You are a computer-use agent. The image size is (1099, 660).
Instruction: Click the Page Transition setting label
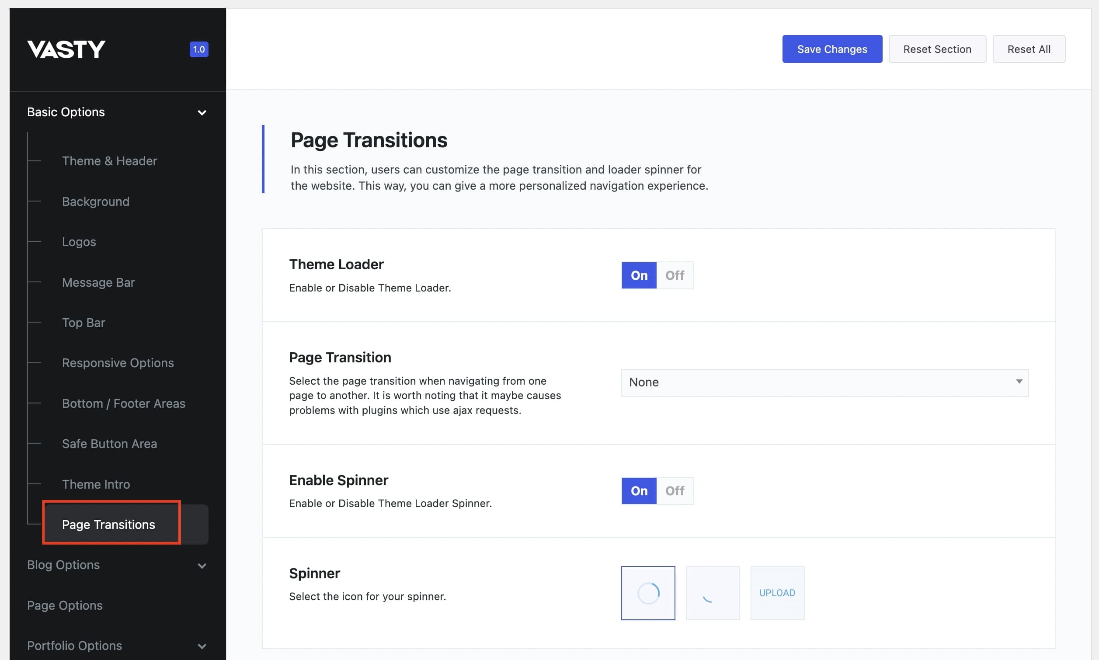(340, 358)
